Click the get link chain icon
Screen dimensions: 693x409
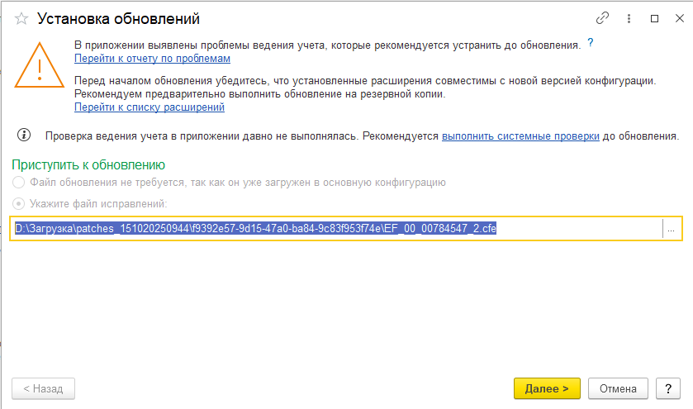tap(602, 18)
